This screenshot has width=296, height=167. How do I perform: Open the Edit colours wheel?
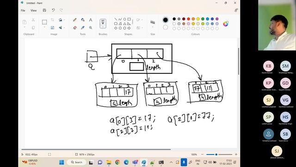point(226,24)
